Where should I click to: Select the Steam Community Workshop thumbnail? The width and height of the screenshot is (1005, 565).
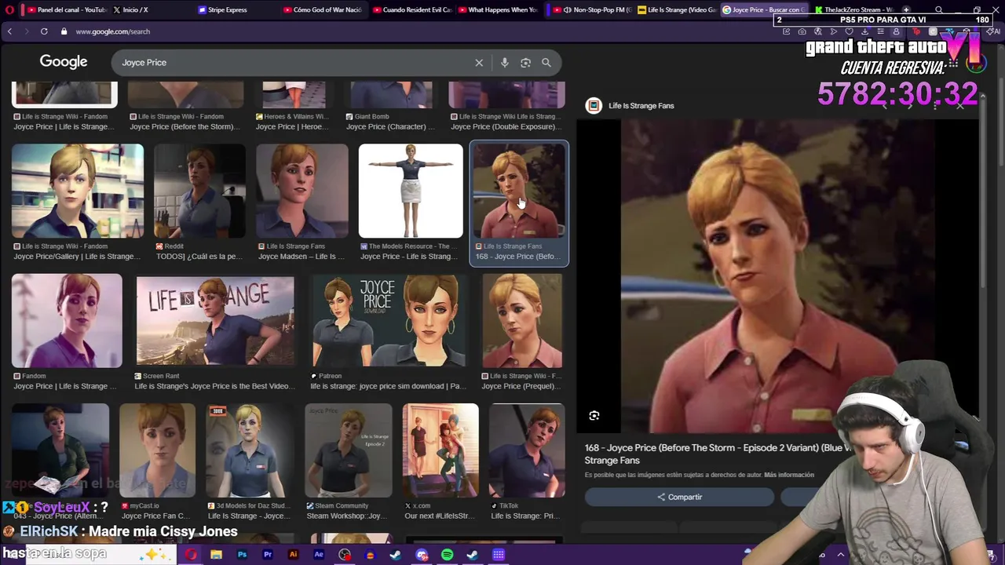(x=349, y=450)
